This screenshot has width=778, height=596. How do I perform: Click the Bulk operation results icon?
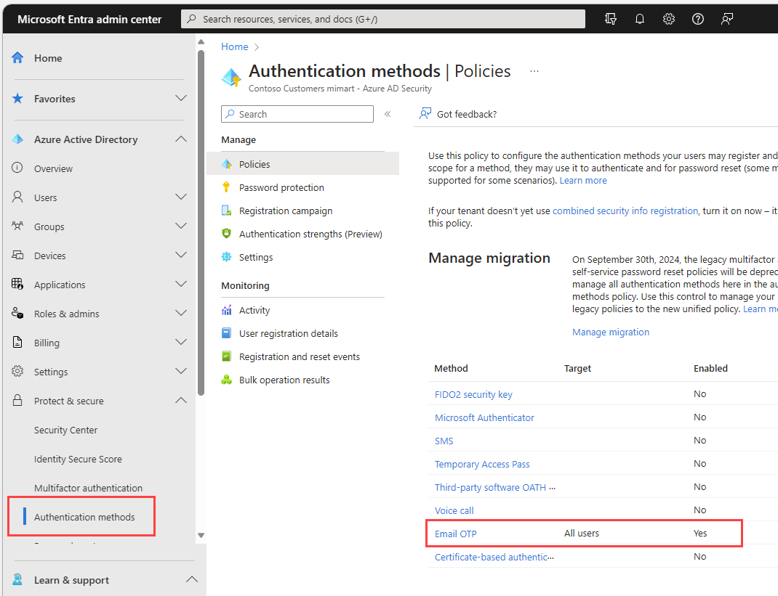pos(226,380)
